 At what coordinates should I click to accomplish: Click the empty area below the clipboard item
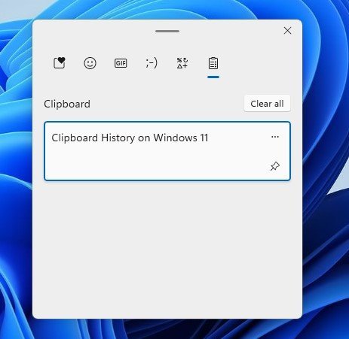point(167,248)
